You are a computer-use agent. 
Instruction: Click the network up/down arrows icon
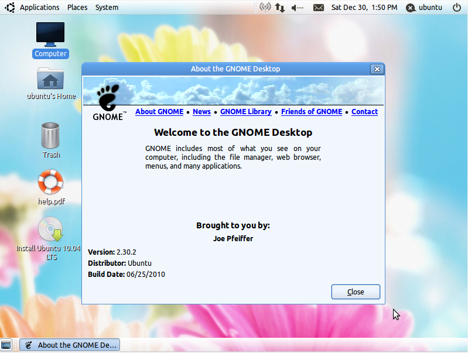coord(279,8)
